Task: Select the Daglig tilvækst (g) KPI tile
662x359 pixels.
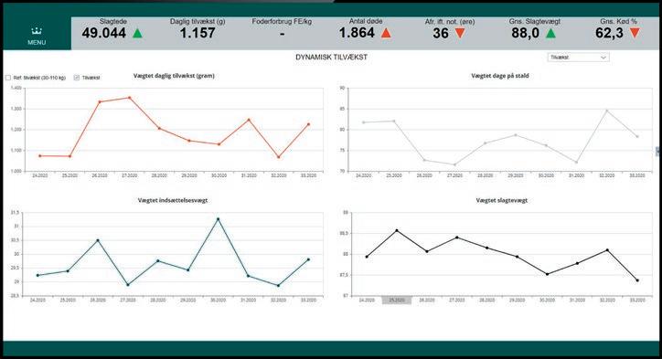Action: click(x=198, y=29)
